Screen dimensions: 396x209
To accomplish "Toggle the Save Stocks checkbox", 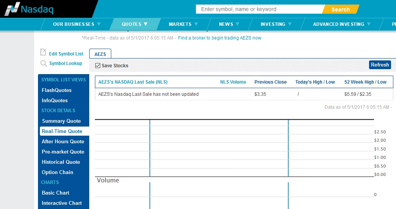I will click(x=98, y=66).
